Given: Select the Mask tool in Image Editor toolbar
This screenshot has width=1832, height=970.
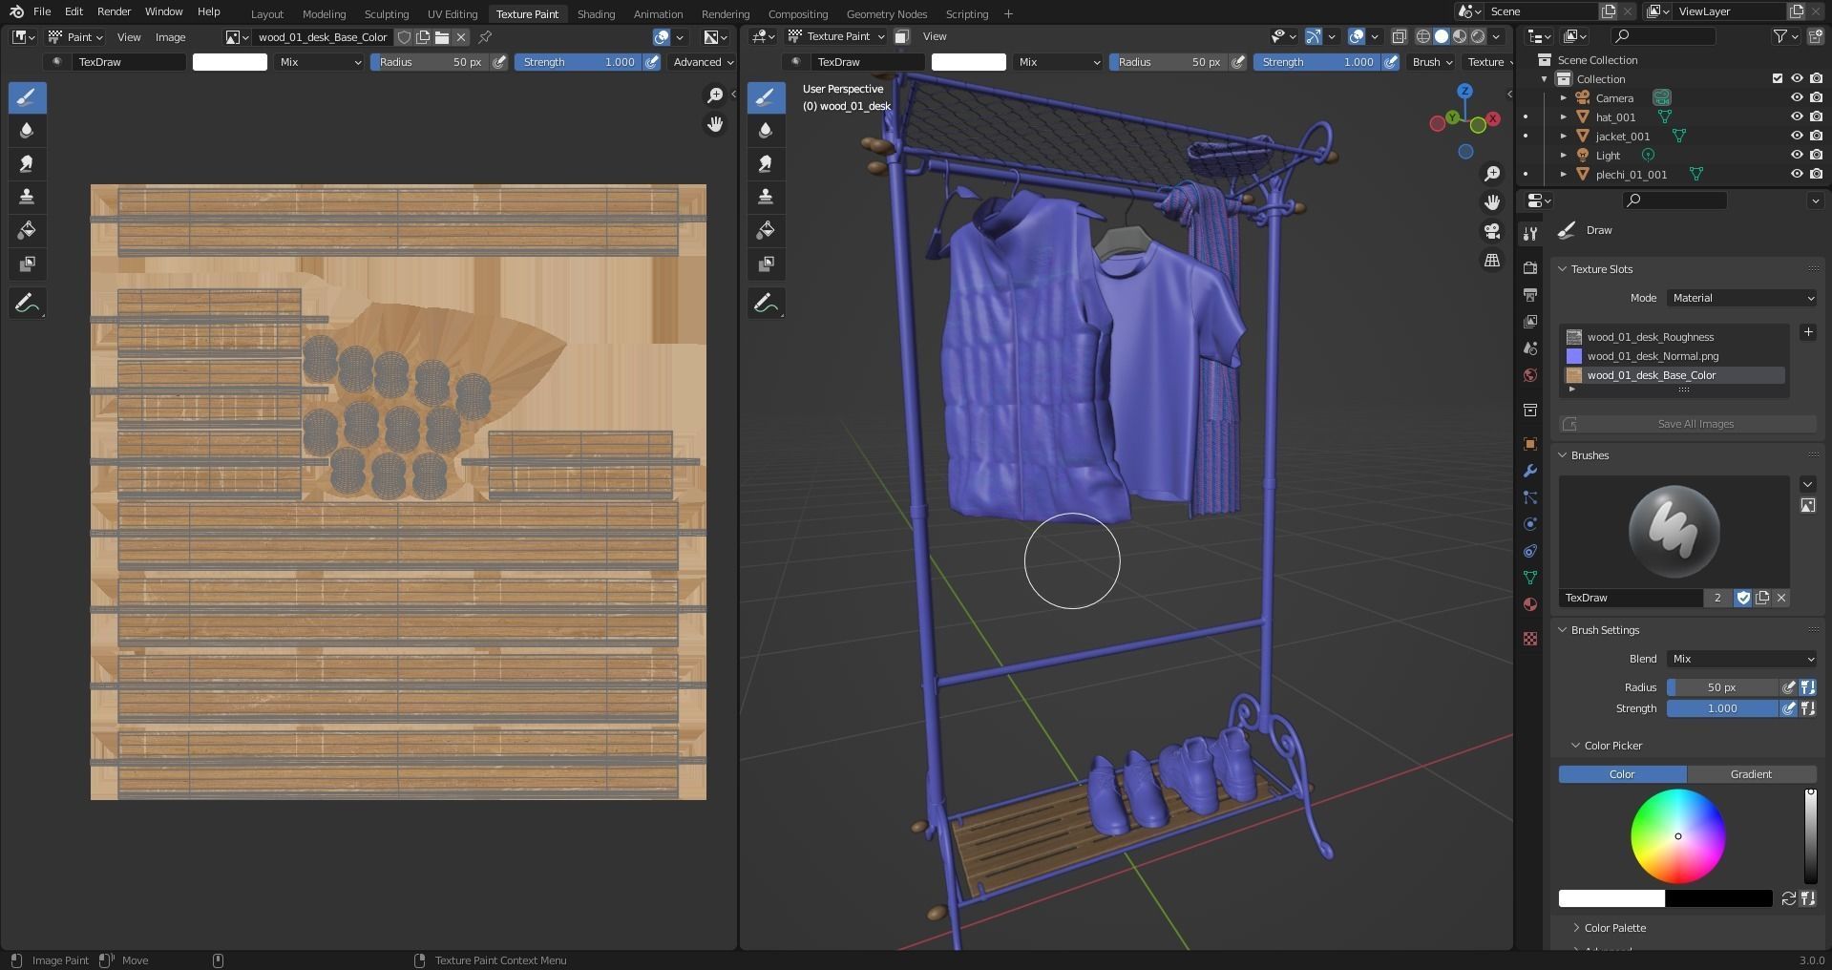Looking at the screenshot, I should (x=27, y=264).
